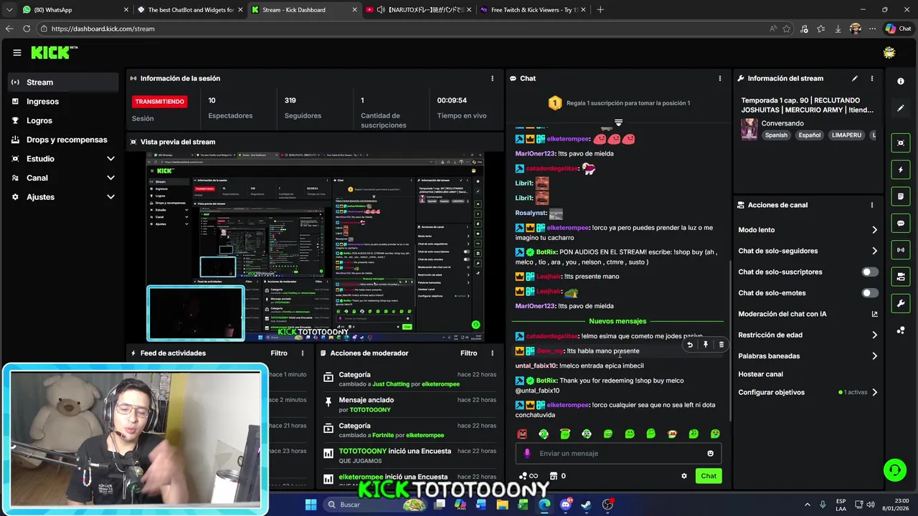Open Palabras baneadas options chevron

[x=874, y=355]
